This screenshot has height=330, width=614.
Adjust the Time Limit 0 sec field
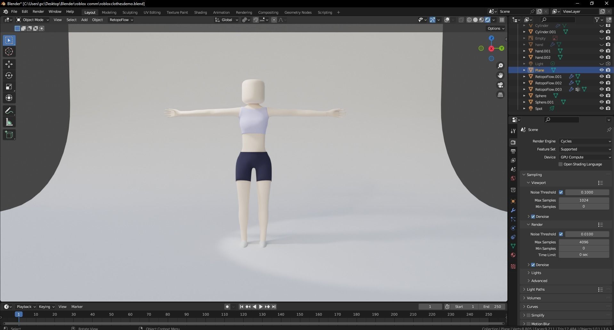[x=584, y=255]
